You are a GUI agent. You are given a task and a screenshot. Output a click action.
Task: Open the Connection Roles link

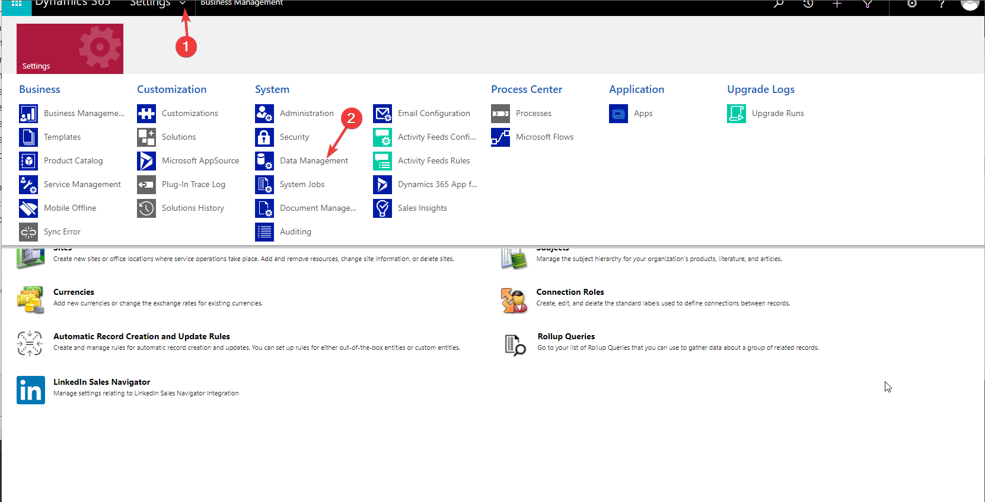[x=570, y=292]
